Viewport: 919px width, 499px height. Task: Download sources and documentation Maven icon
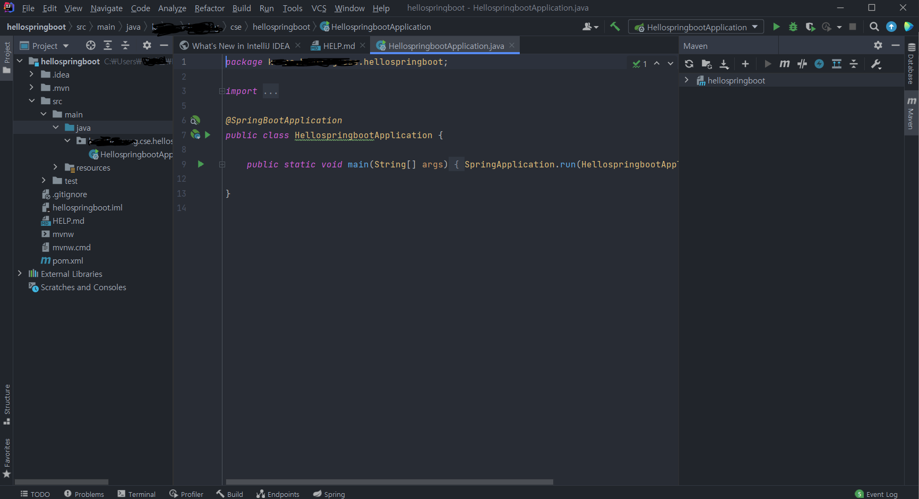point(724,64)
